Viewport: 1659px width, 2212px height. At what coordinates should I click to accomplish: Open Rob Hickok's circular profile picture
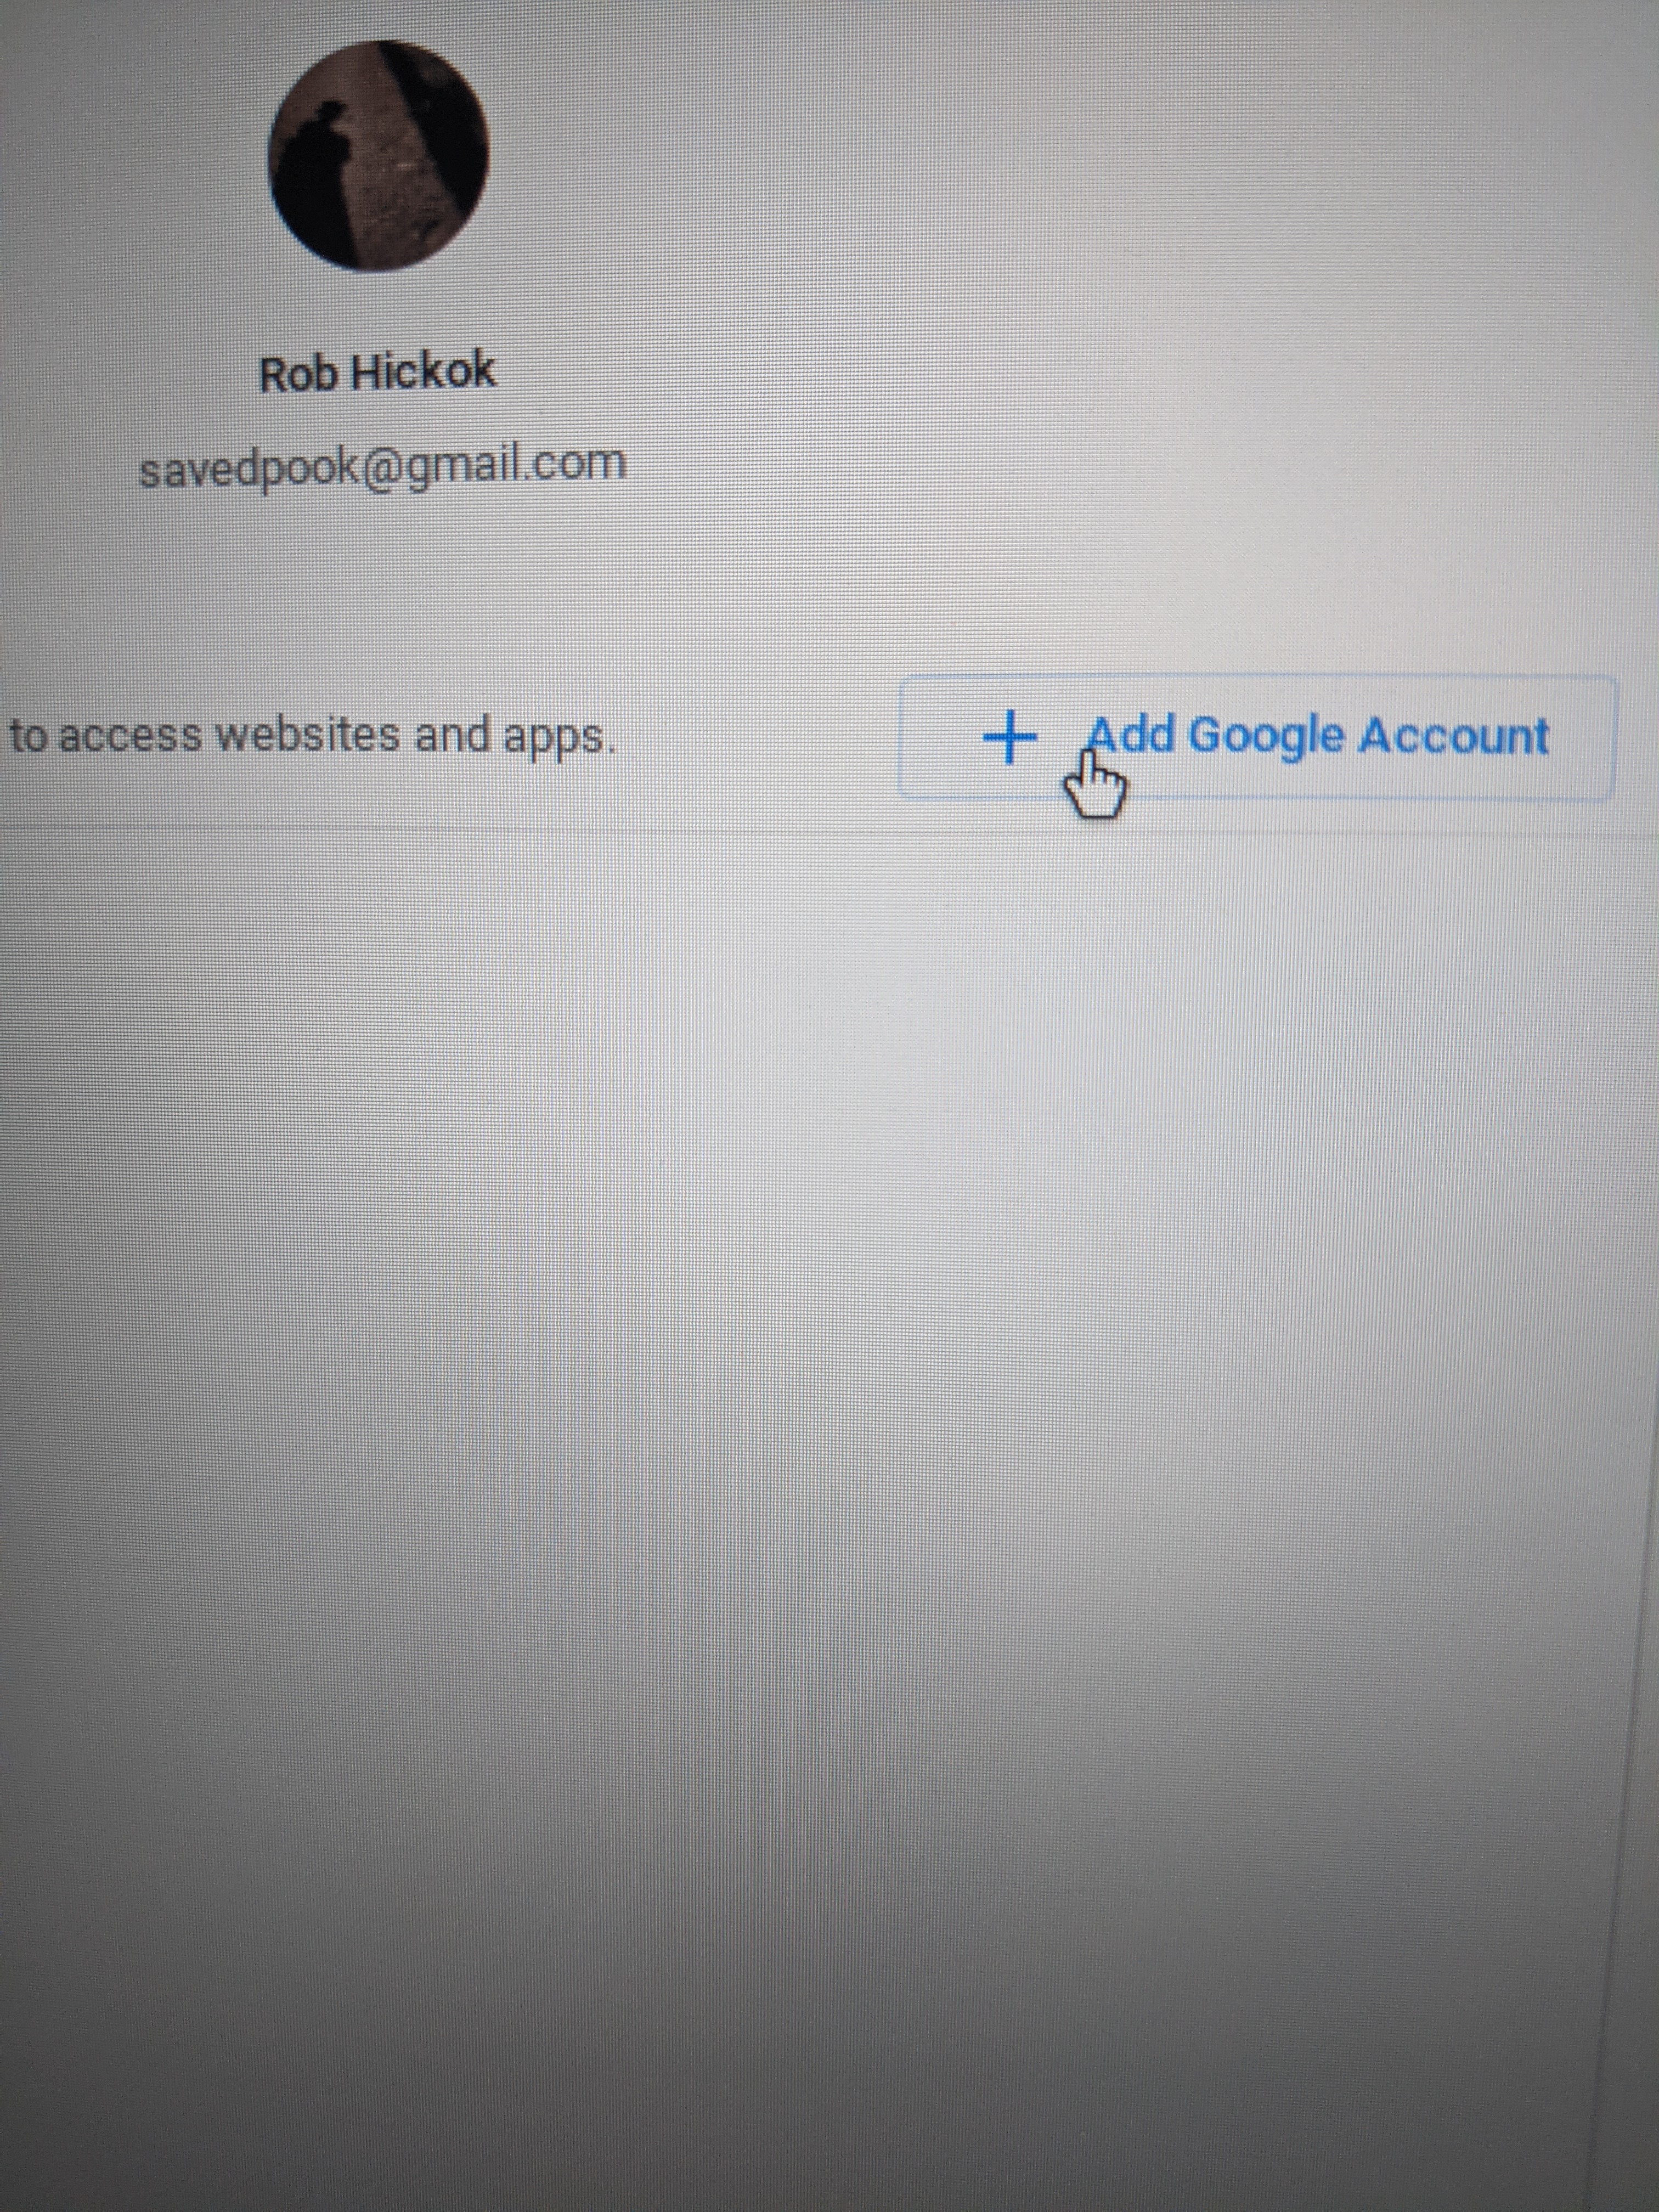point(378,155)
